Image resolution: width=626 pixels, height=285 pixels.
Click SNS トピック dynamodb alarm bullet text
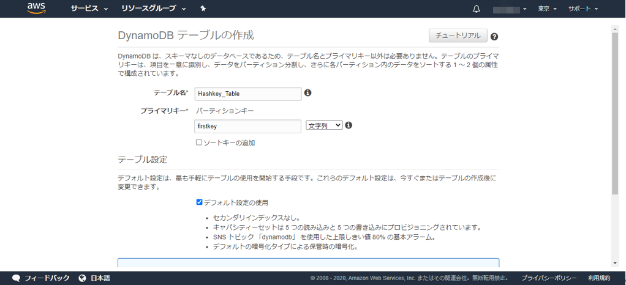tap(324, 237)
